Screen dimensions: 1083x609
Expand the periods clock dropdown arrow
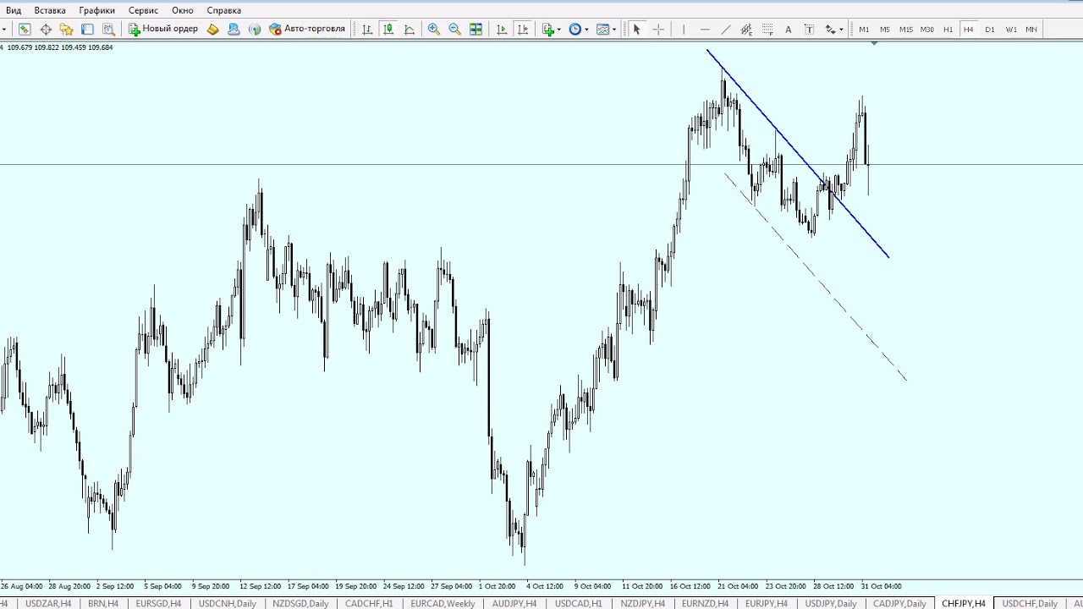click(586, 30)
